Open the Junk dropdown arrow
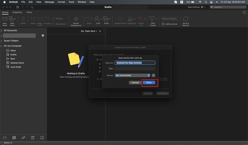The width and height of the screenshot is (248, 145). click(101, 19)
